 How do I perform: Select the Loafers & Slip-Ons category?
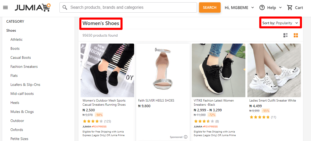coord(25,85)
